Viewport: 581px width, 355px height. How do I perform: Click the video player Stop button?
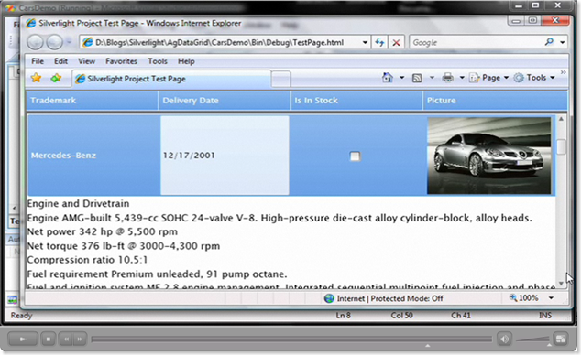point(49,339)
